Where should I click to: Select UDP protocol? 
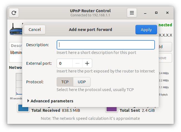[x=82, y=82]
